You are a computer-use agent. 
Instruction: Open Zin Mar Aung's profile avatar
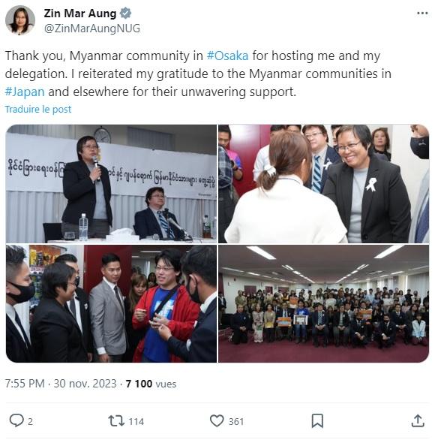click(x=20, y=20)
